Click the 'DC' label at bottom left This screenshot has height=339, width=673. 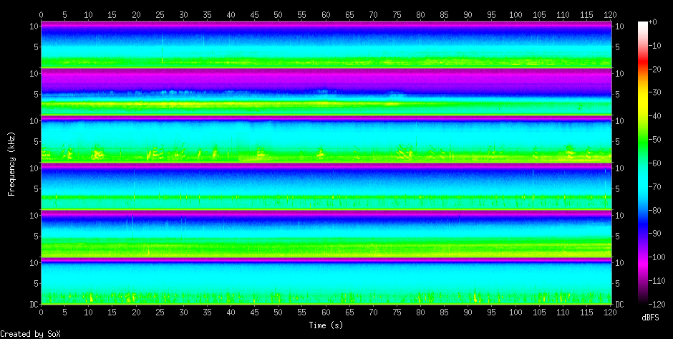pos(32,304)
